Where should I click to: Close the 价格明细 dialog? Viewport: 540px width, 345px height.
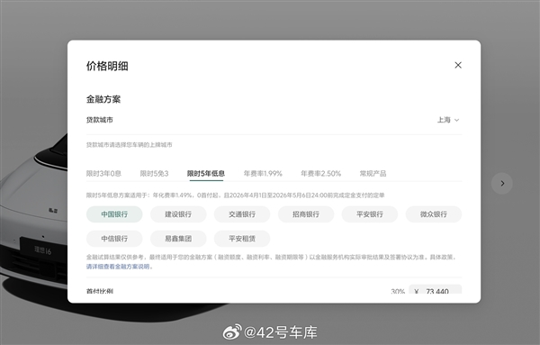tap(458, 65)
